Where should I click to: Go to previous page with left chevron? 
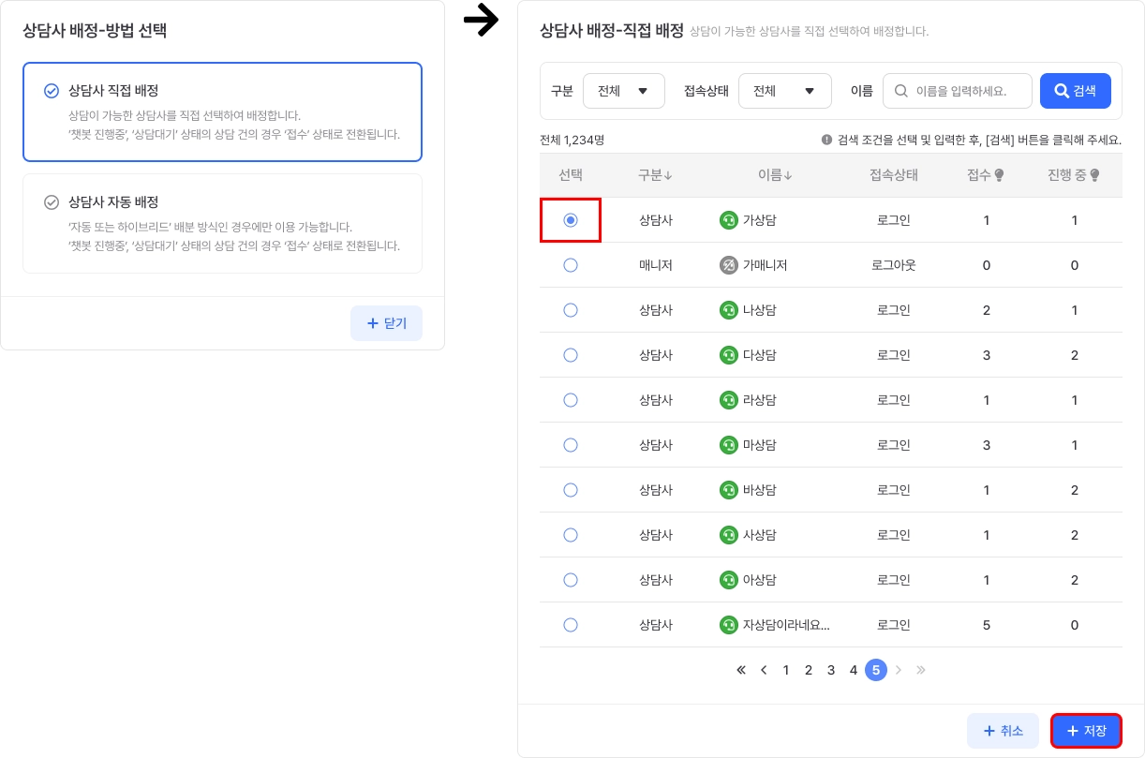click(x=764, y=670)
